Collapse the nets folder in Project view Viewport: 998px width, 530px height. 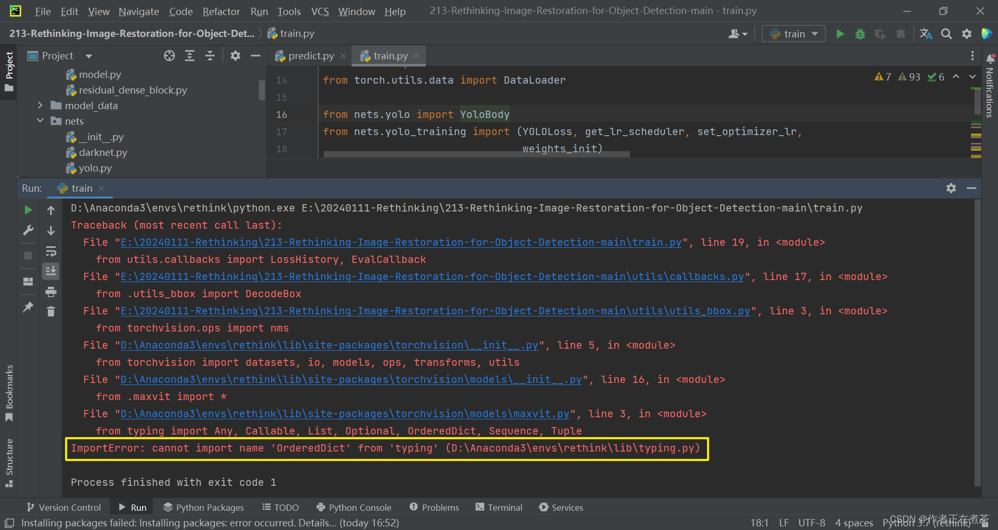click(40, 121)
